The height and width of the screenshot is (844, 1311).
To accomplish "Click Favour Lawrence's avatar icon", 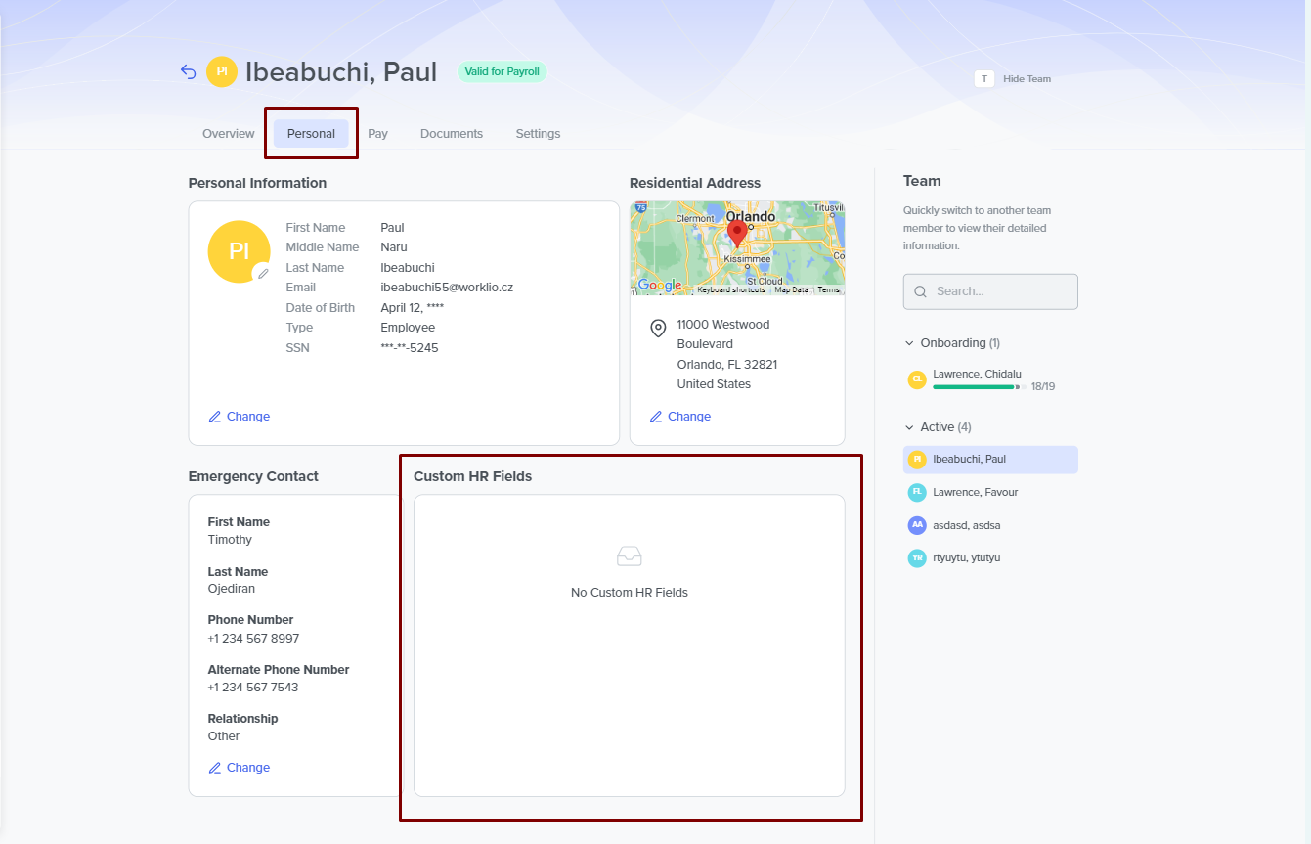I will click(917, 492).
